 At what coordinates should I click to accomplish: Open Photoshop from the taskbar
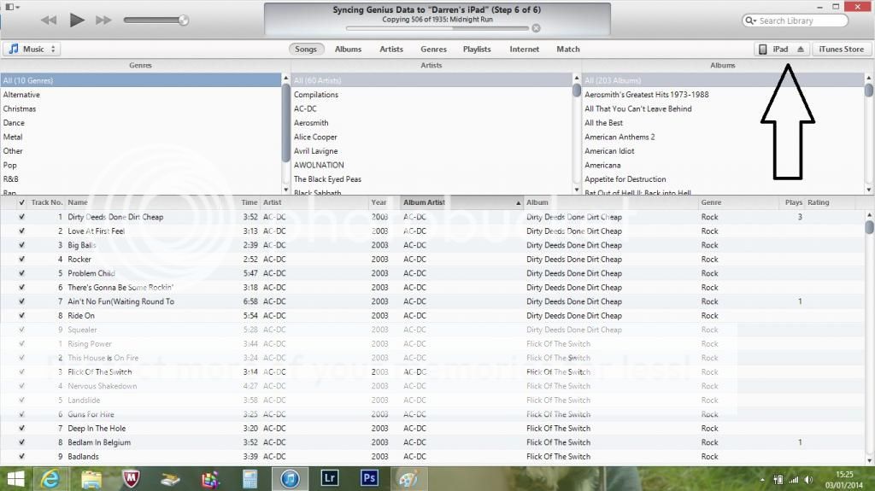[x=369, y=479]
